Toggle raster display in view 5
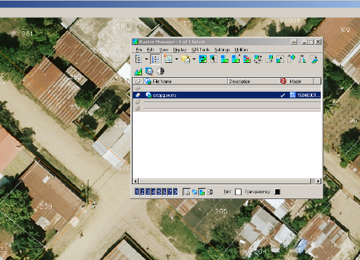Screen dimensions: 360x260 point(159,192)
